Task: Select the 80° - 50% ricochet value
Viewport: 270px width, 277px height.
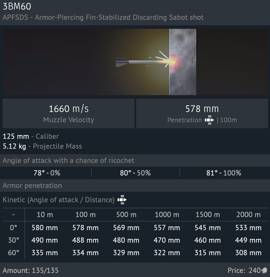Action: tap(135, 173)
